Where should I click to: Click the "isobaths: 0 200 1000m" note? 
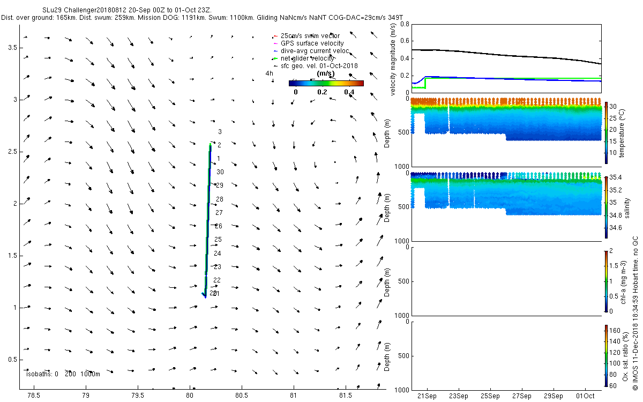(x=63, y=374)
